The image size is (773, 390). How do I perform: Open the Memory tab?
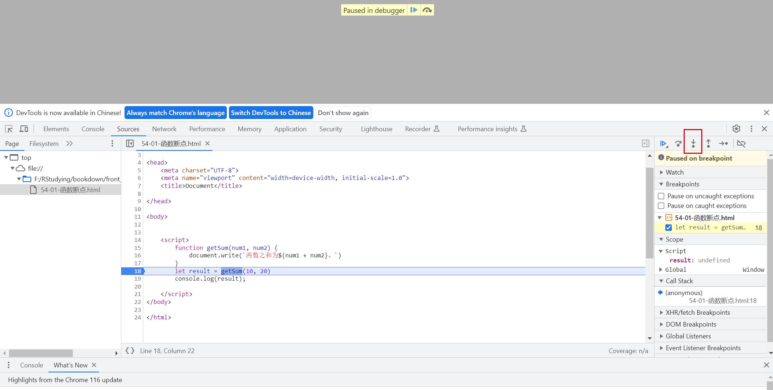(x=249, y=129)
